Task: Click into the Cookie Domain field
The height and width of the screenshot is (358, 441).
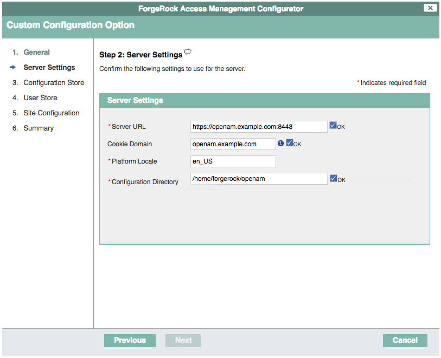Action: tap(233, 144)
